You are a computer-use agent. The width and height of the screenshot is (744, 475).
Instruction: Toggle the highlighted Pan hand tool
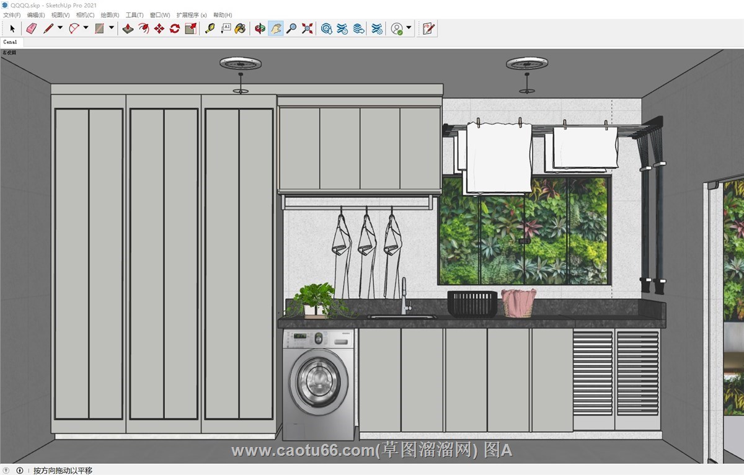point(276,29)
